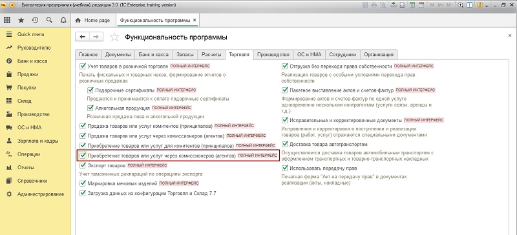Click the M+ memory button
Image resolution: width=517 pixels, height=235 pixels.
(441, 5)
